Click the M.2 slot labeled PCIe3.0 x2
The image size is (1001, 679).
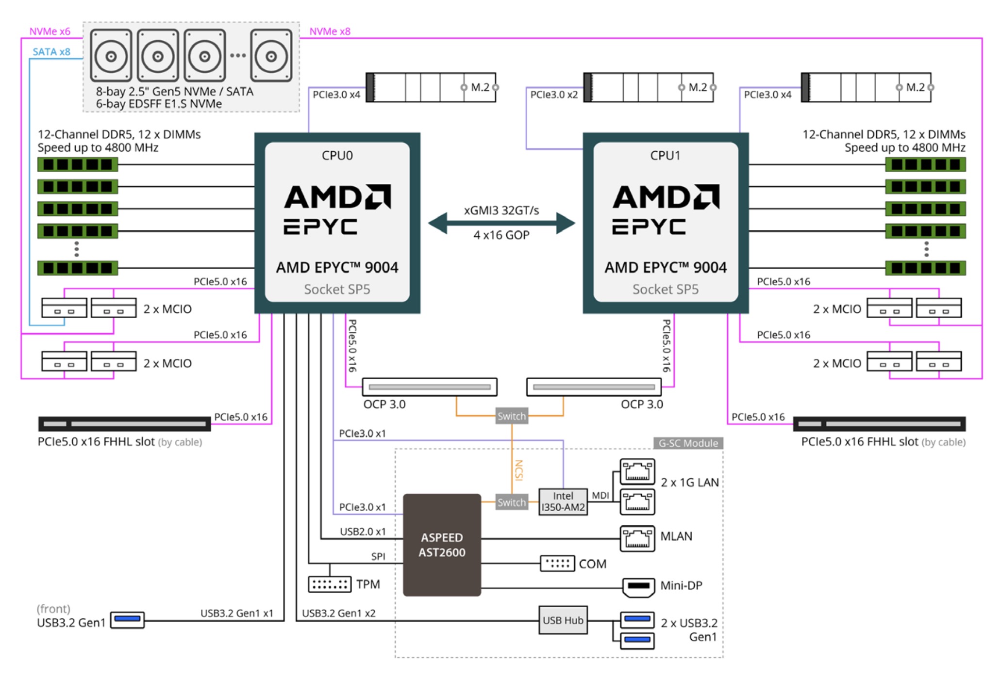point(648,88)
